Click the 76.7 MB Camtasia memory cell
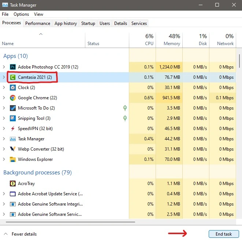 169,77
